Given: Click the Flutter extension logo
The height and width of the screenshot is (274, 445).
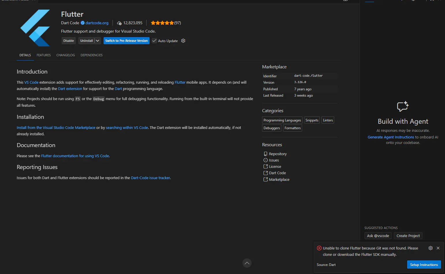Looking at the screenshot, I should coord(35,28).
